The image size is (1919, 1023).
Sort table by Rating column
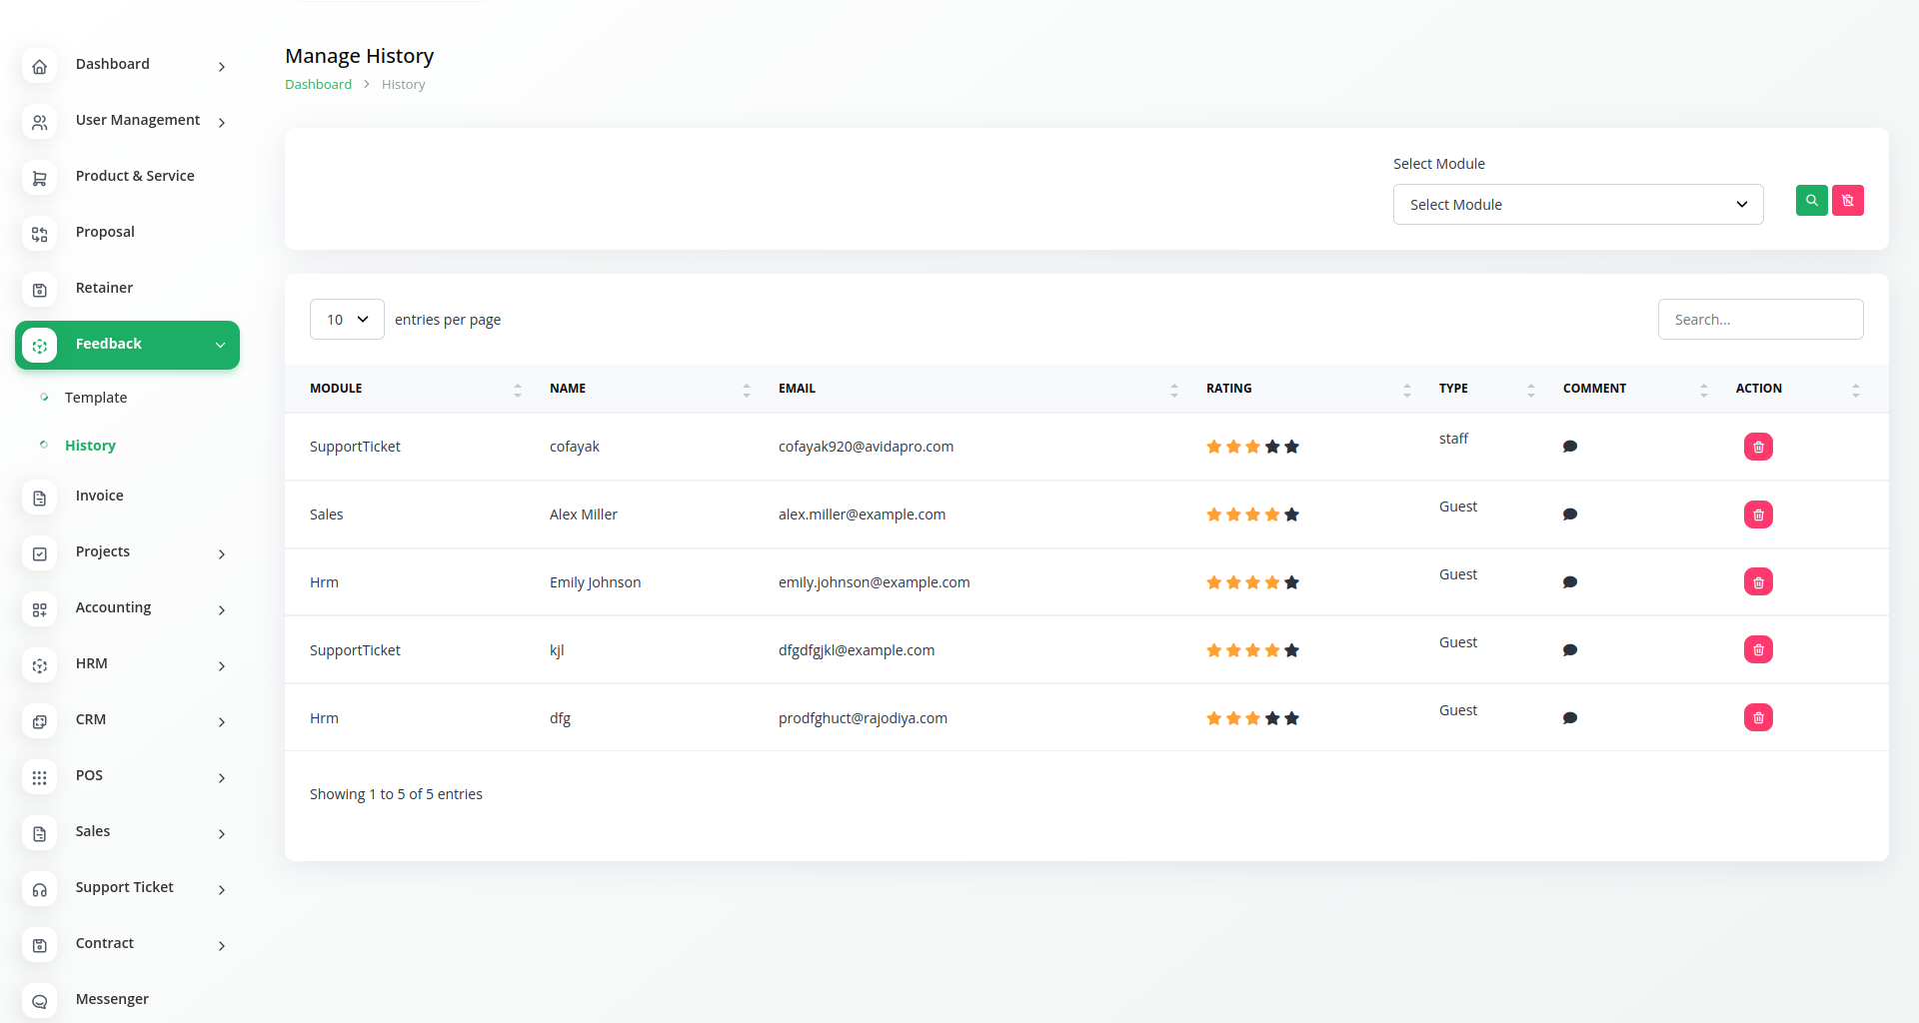point(1406,390)
